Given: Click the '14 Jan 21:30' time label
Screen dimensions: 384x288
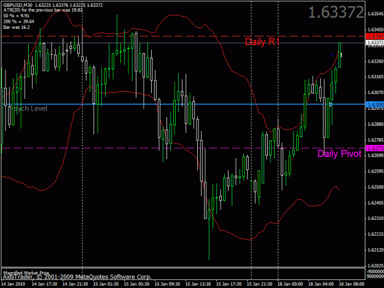Looking at the screenshot, I should coord(75,284).
